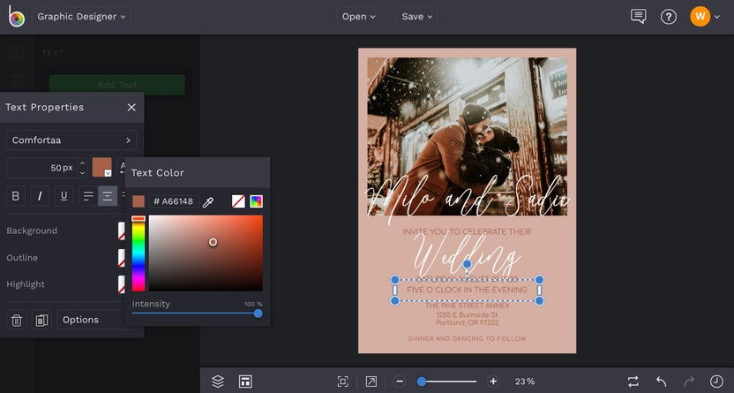
Task: Undo the last action
Action: click(x=661, y=382)
